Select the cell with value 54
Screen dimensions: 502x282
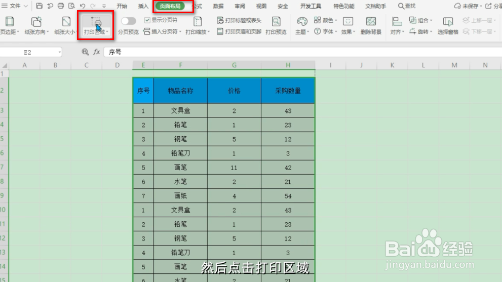pos(288,196)
